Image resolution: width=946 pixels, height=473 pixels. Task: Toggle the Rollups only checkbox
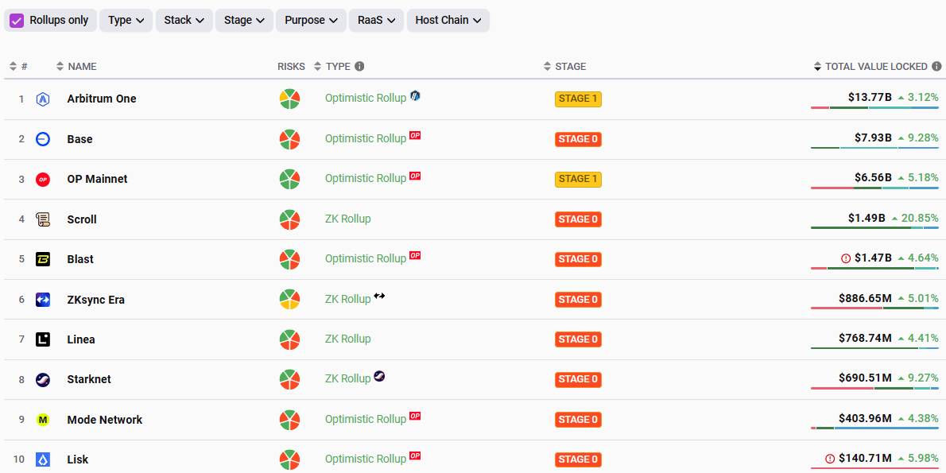tap(17, 21)
